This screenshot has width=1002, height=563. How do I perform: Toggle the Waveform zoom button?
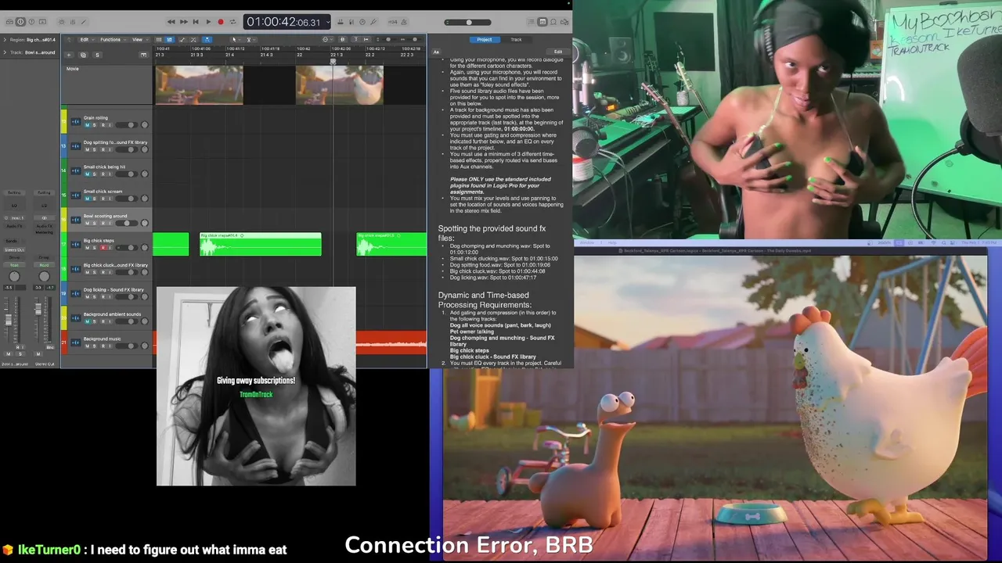coord(343,40)
